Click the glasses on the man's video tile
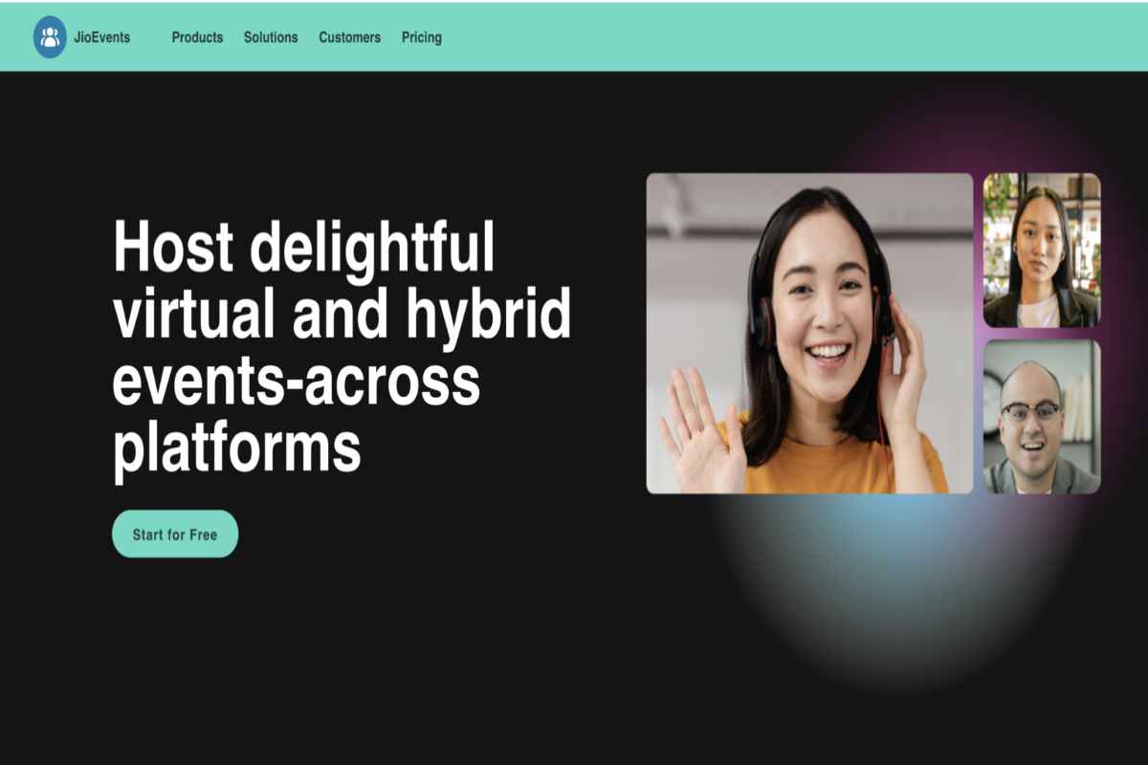1148x765 pixels. [x=1030, y=411]
